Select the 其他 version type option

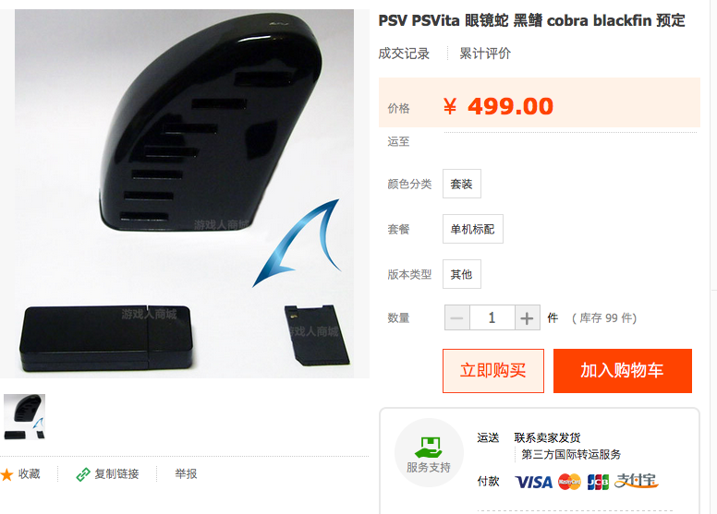(462, 274)
